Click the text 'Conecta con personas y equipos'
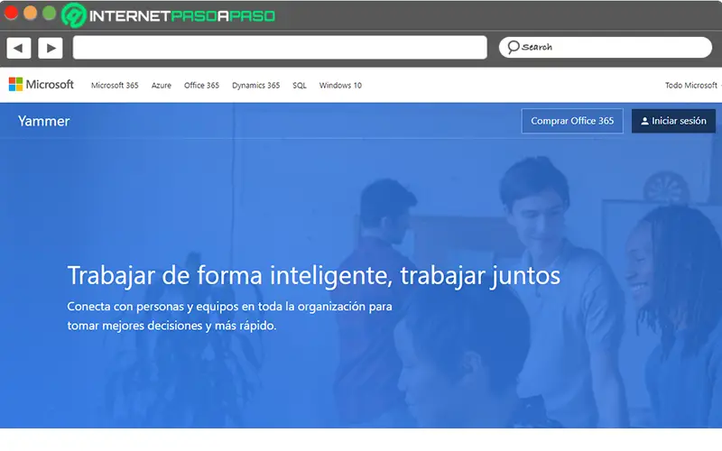Viewport: 722px width, 451px height. point(153,307)
